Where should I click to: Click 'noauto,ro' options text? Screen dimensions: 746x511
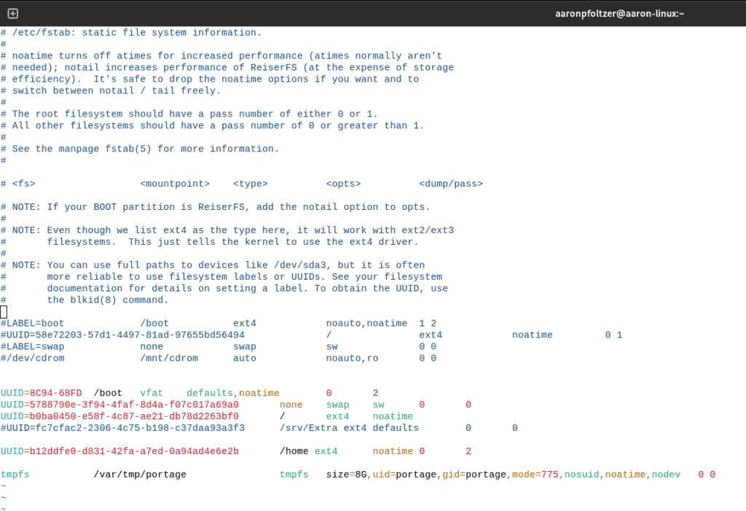352,358
